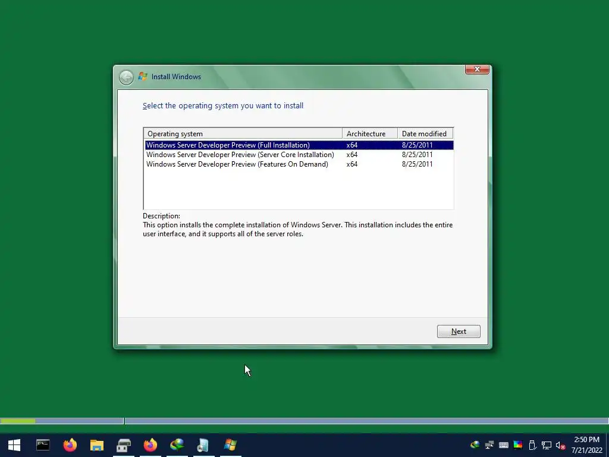Click 8/25/2011 in the Features On Demand row
609x457 pixels.
[x=417, y=164]
